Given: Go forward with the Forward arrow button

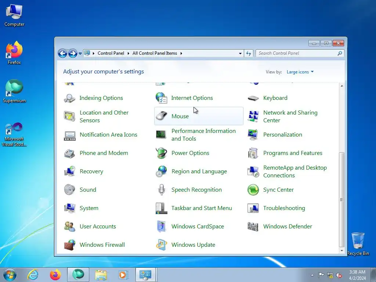Looking at the screenshot, I should (x=73, y=54).
